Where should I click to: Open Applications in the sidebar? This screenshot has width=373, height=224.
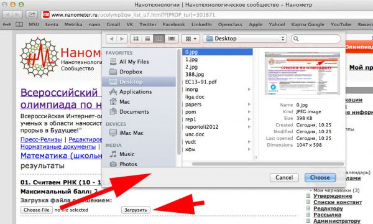(139, 91)
